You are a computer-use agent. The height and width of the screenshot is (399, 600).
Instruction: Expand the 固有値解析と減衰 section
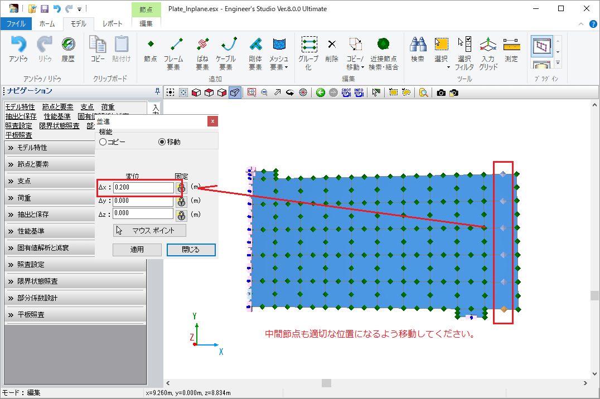pyautogui.click(x=50, y=248)
